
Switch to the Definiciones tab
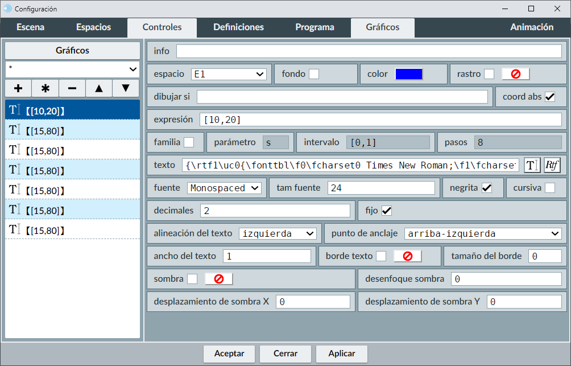point(238,27)
